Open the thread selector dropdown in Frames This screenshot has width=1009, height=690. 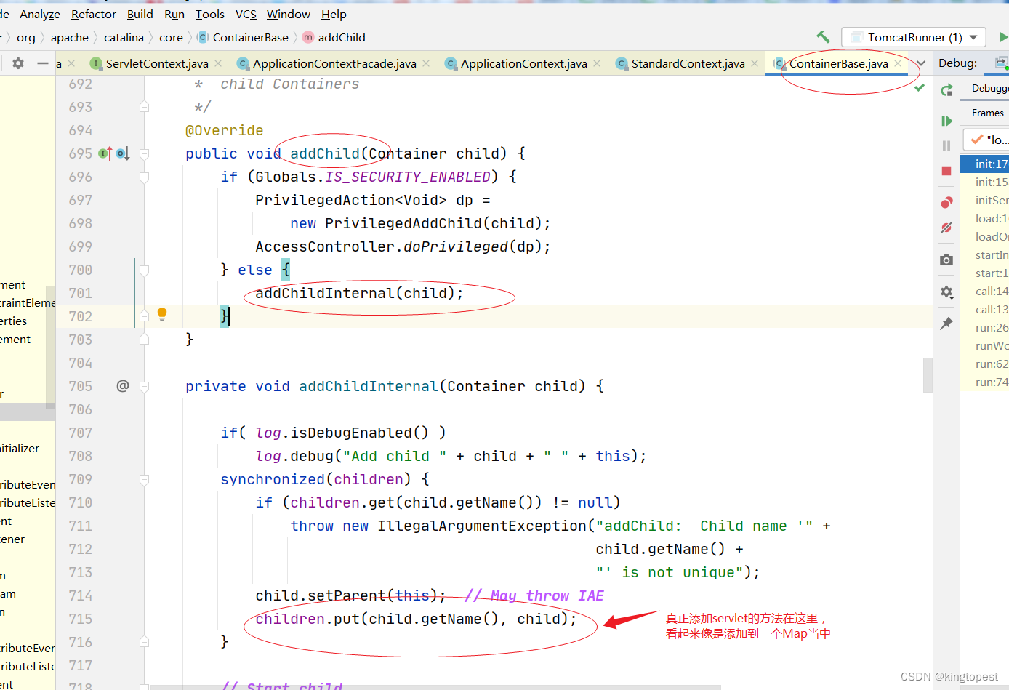coord(986,139)
